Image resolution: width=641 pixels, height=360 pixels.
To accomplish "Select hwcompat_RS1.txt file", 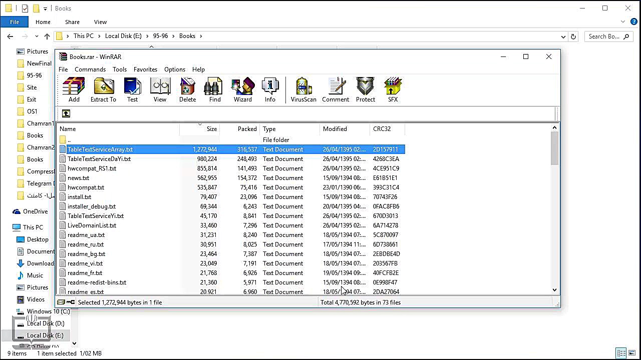I will [x=92, y=168].
